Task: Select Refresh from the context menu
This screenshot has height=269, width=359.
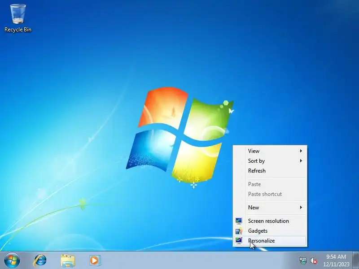Action: (270, 171)
